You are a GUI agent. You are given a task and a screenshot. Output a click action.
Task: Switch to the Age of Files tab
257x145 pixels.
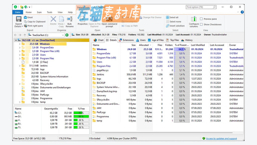[x=156, y=40]
